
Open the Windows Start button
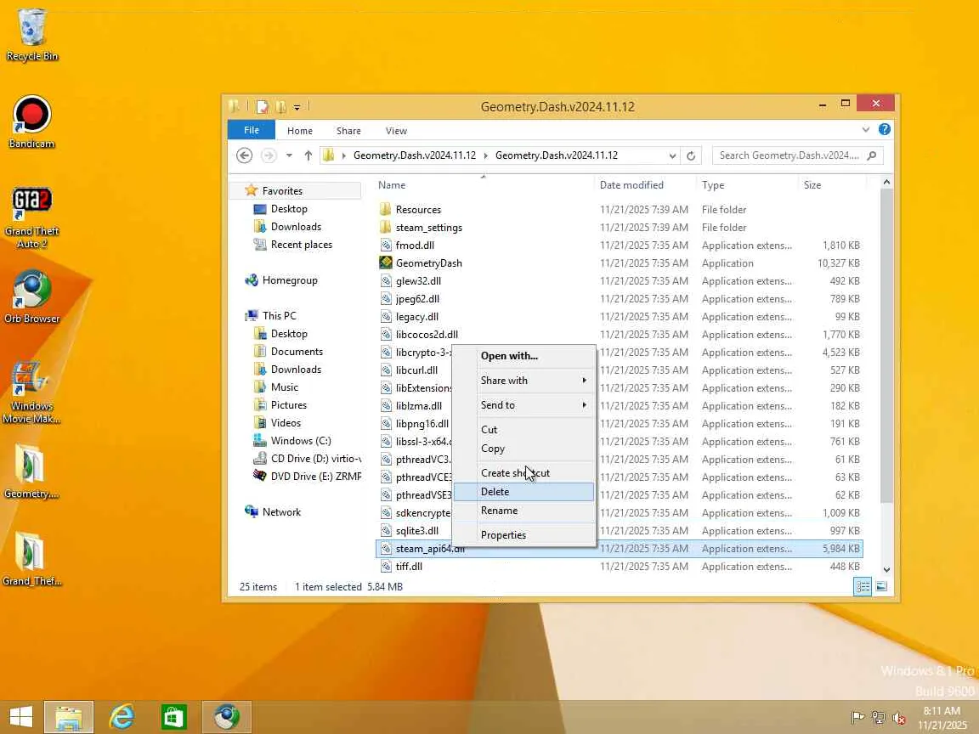[x=21, y=716]
